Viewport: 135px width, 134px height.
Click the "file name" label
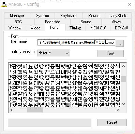pyautogui.click(x=19, y=41)
